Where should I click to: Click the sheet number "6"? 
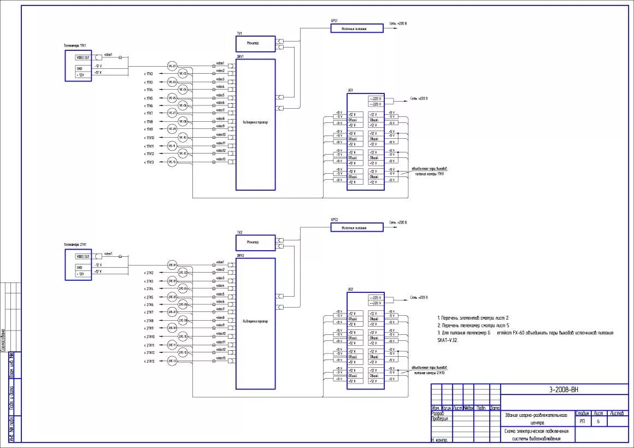[598, 421]
